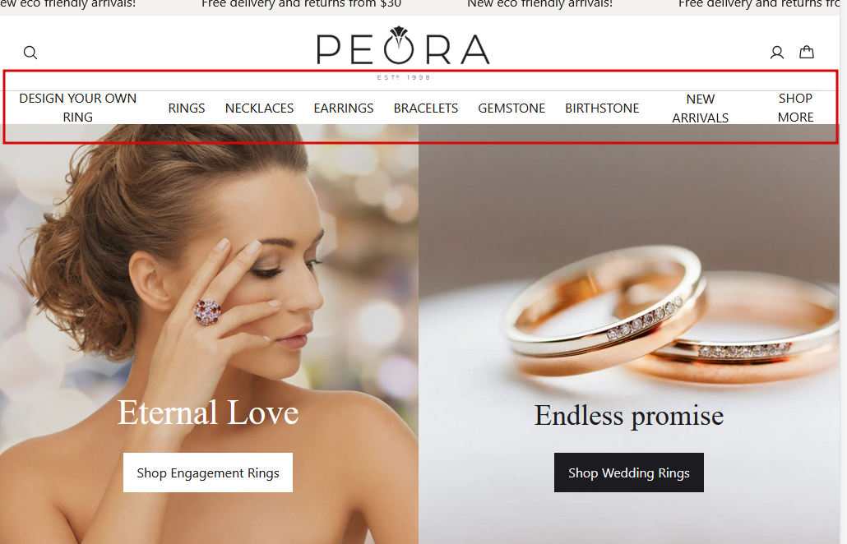This screenshot has height=544, width=847.
Task: Open the shopping bag cart icon
Action: [x=807, y=52]
